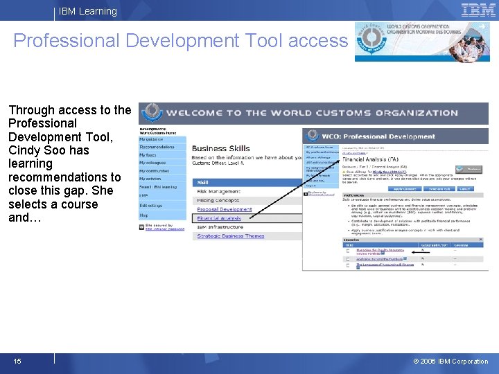
Task: Open My communities in the left sidebar
Action: click(162, 171)
